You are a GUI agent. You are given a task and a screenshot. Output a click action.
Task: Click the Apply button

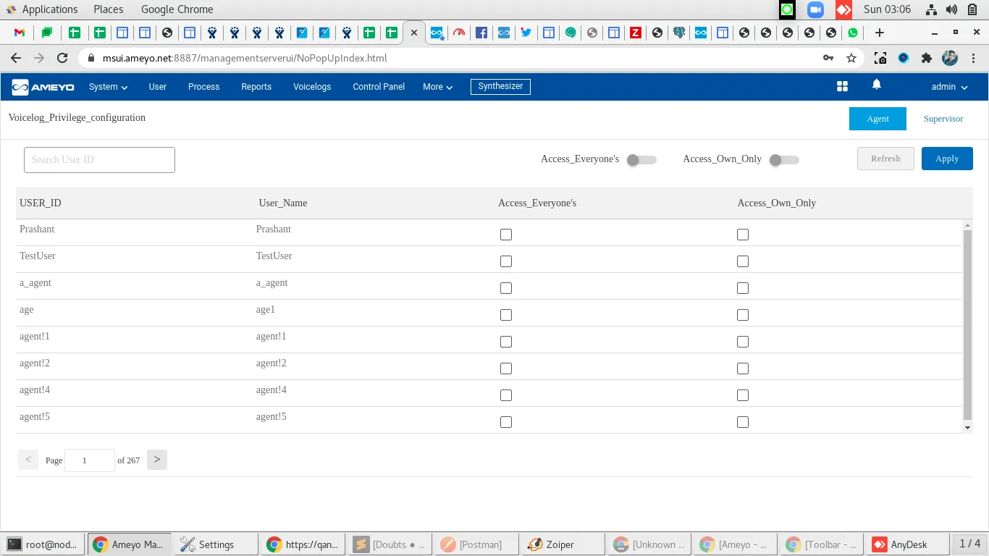[947, 159]
